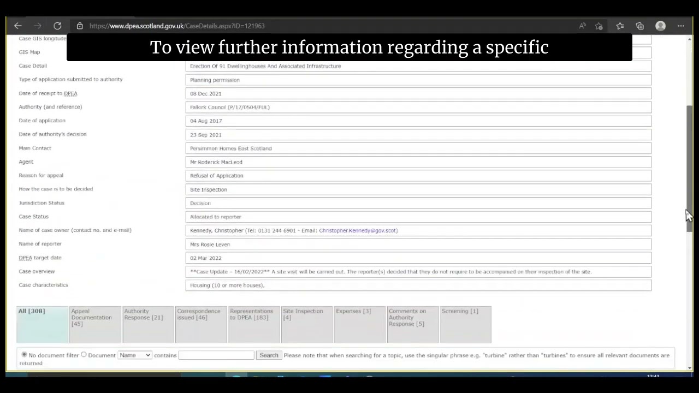Click 'Refusal of Application' value
699x393 pixels.
pyautogui.click(x=217, y=176)
